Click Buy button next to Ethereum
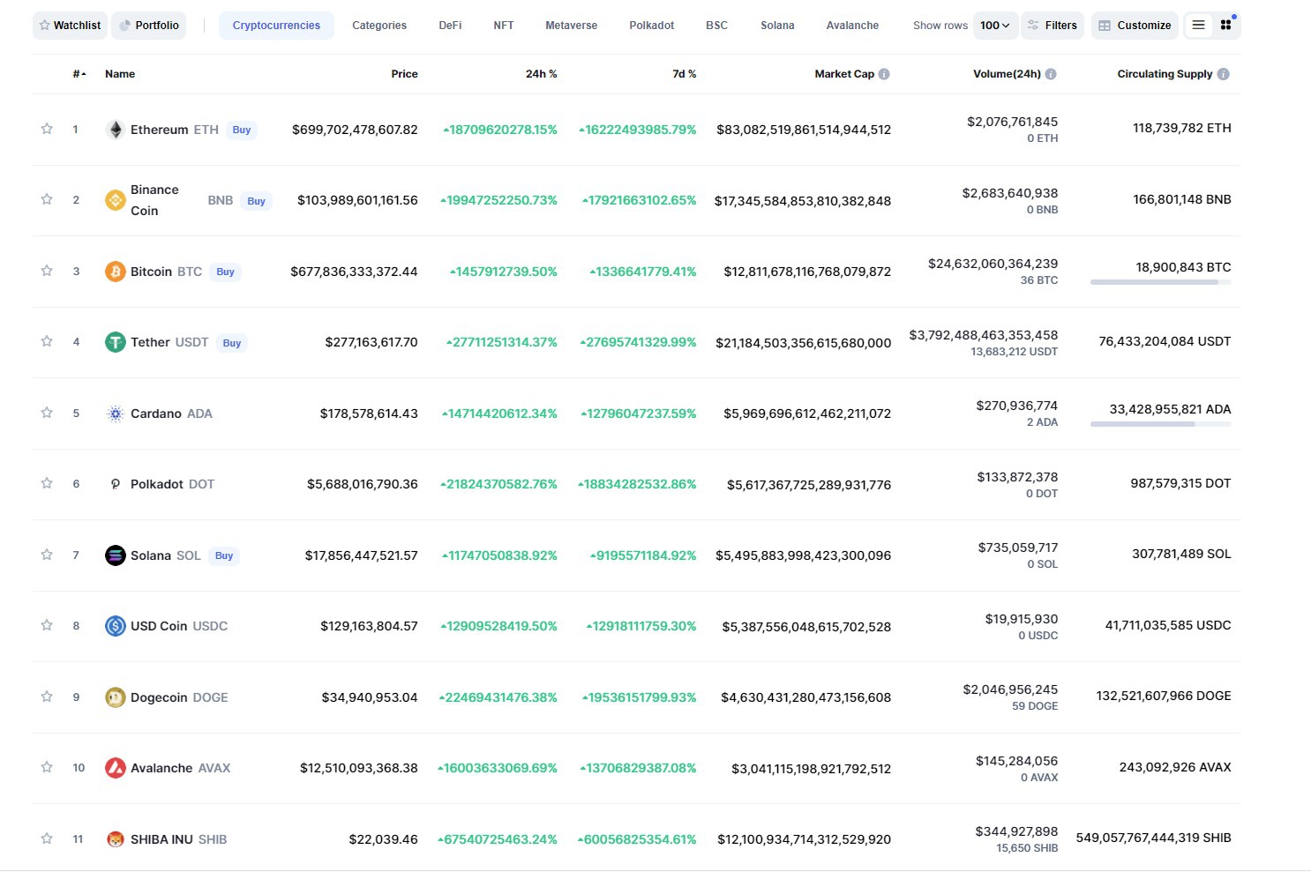Screen dimensions: 1311x872 coord(242,130)
